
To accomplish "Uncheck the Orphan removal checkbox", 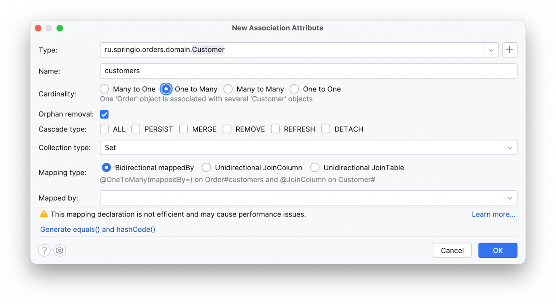I will (104, 114).
